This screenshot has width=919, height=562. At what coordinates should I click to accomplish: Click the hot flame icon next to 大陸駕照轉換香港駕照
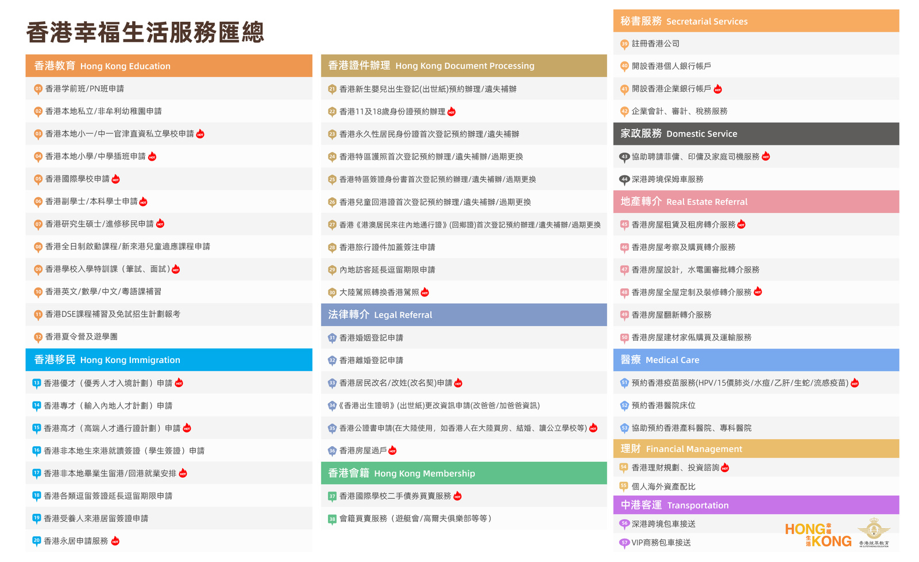pos(425,292)
